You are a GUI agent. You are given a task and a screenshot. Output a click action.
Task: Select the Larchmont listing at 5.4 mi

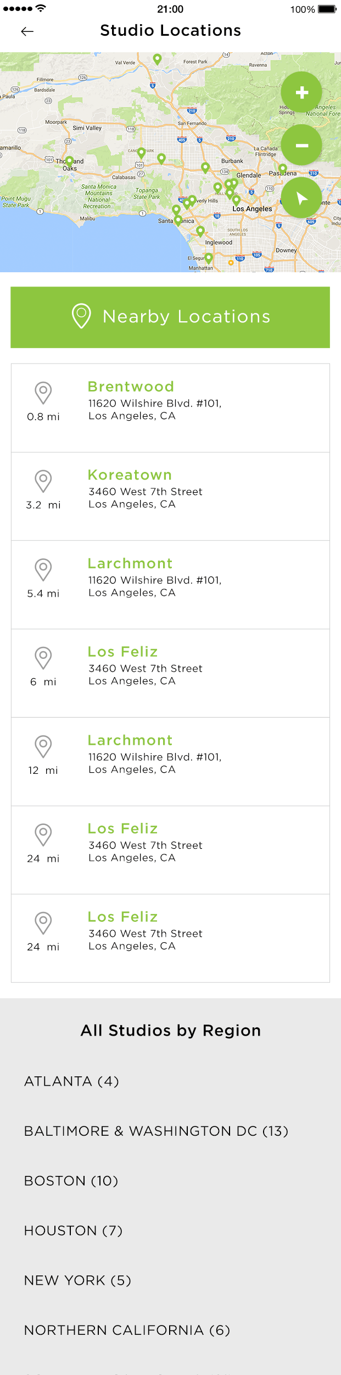point(170,585)
